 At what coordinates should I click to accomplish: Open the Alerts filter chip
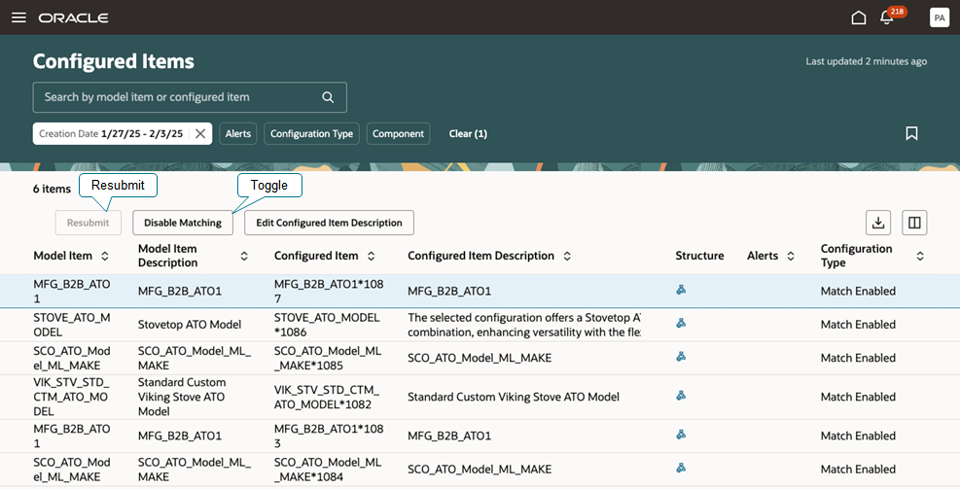pos(238,133)
